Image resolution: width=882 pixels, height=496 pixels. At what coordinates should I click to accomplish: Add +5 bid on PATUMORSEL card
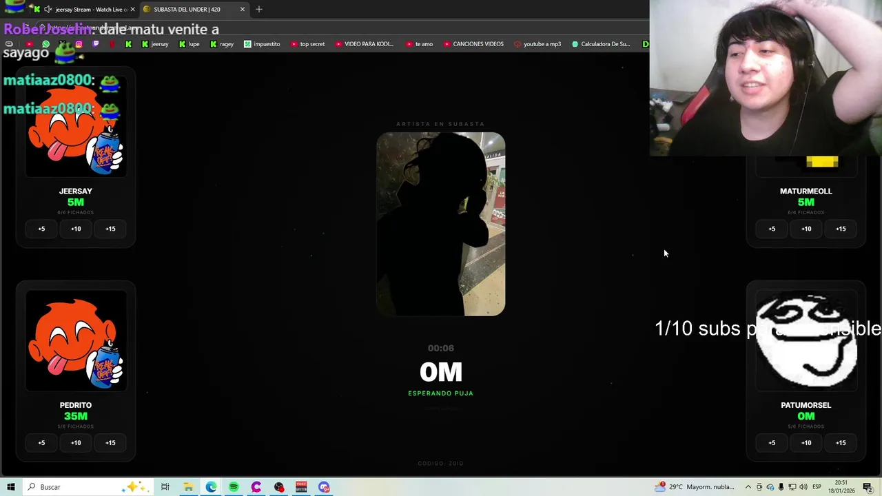[x=772, y=443]
